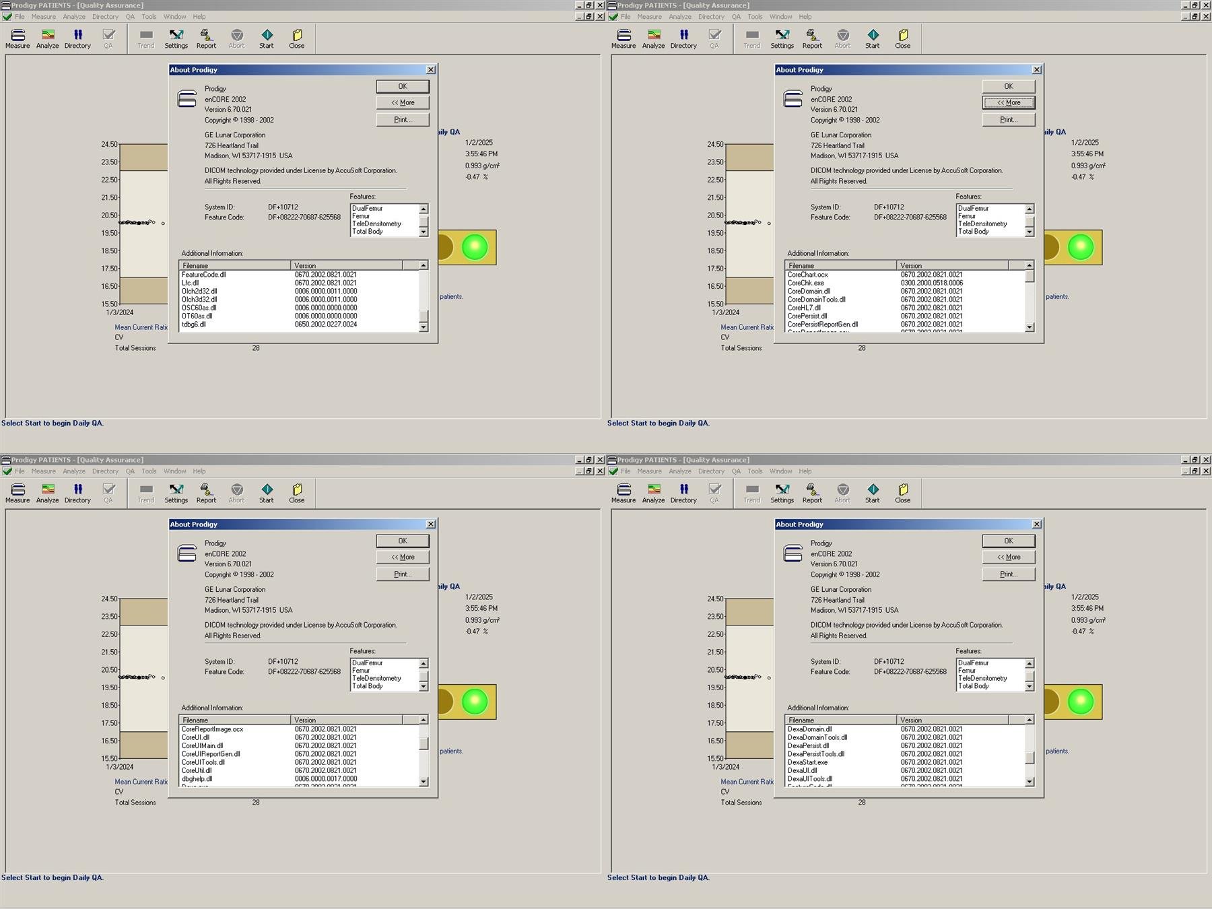This screenshot has height=909, width=1212.
Task: Open Settings in the bottom-left window toolbar
Action: (x=176, y=493)
